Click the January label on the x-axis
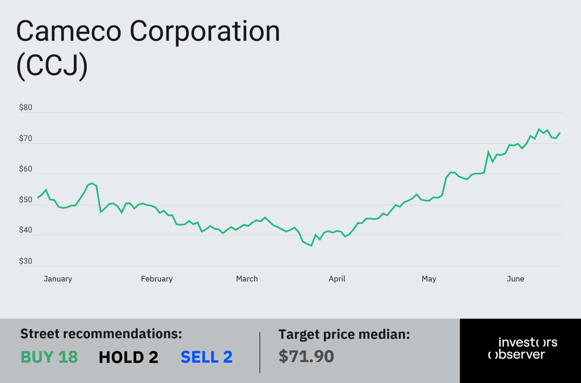The image size is (581, 383). click(58, 279)
